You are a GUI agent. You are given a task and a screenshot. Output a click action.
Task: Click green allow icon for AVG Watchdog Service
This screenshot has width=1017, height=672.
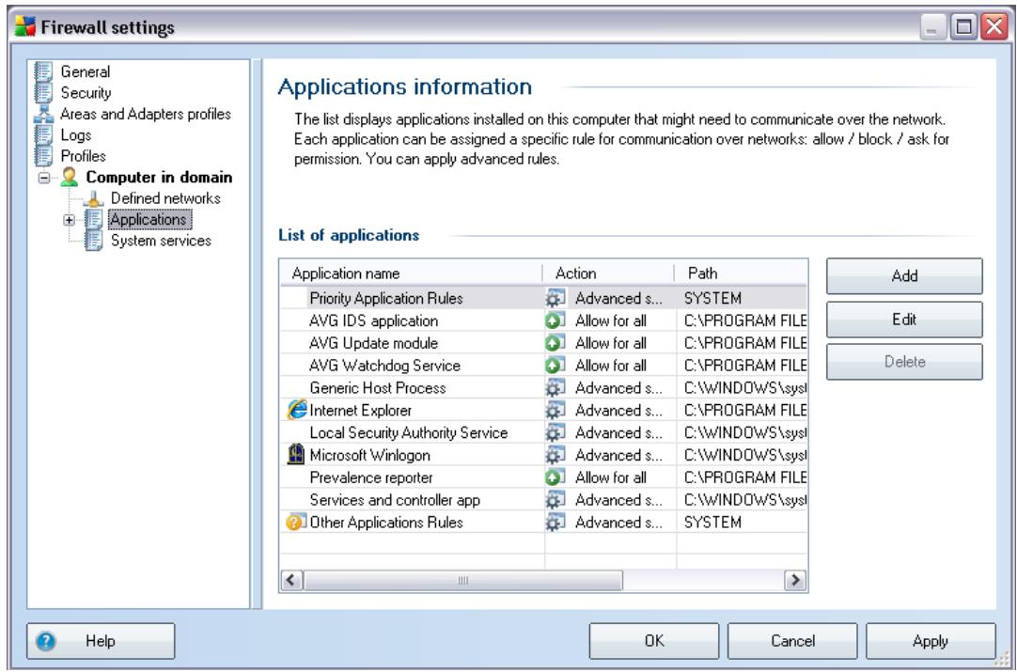[555, 366]
